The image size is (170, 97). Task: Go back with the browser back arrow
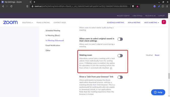[3, 6]
